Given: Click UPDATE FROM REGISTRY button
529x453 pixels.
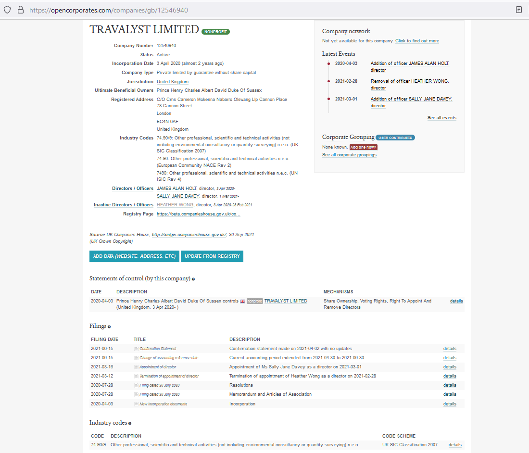Looking at the screenshot, I should (212, 256).
